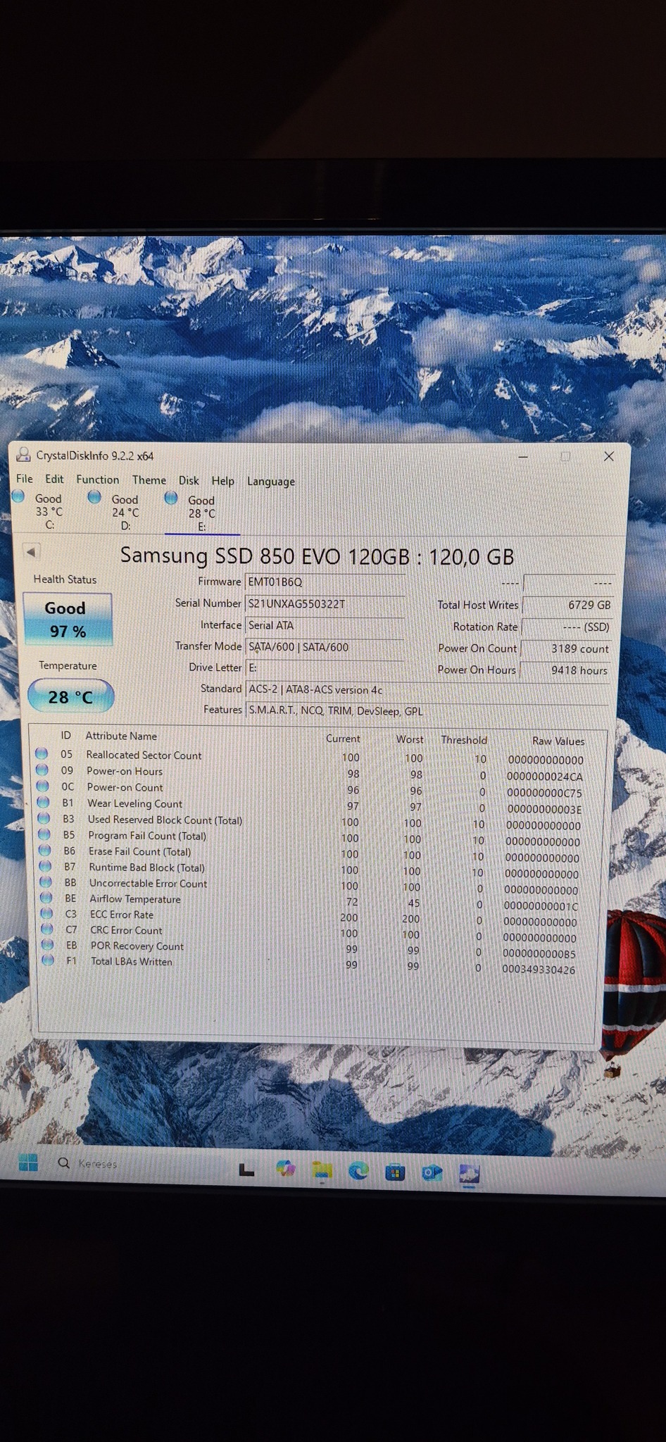Select the Airflow Temperature attribute name

tap(135, 899)
